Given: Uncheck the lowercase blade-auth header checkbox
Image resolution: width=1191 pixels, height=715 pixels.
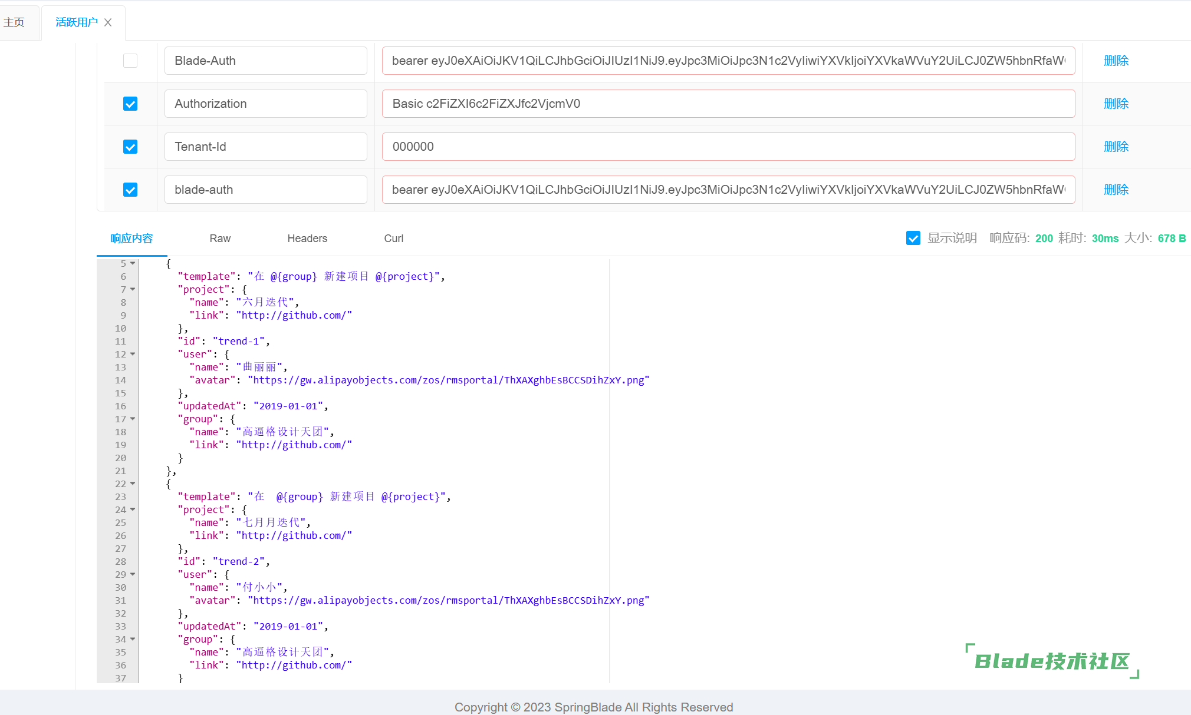Looking at the screenshot, I should [130, 190].
